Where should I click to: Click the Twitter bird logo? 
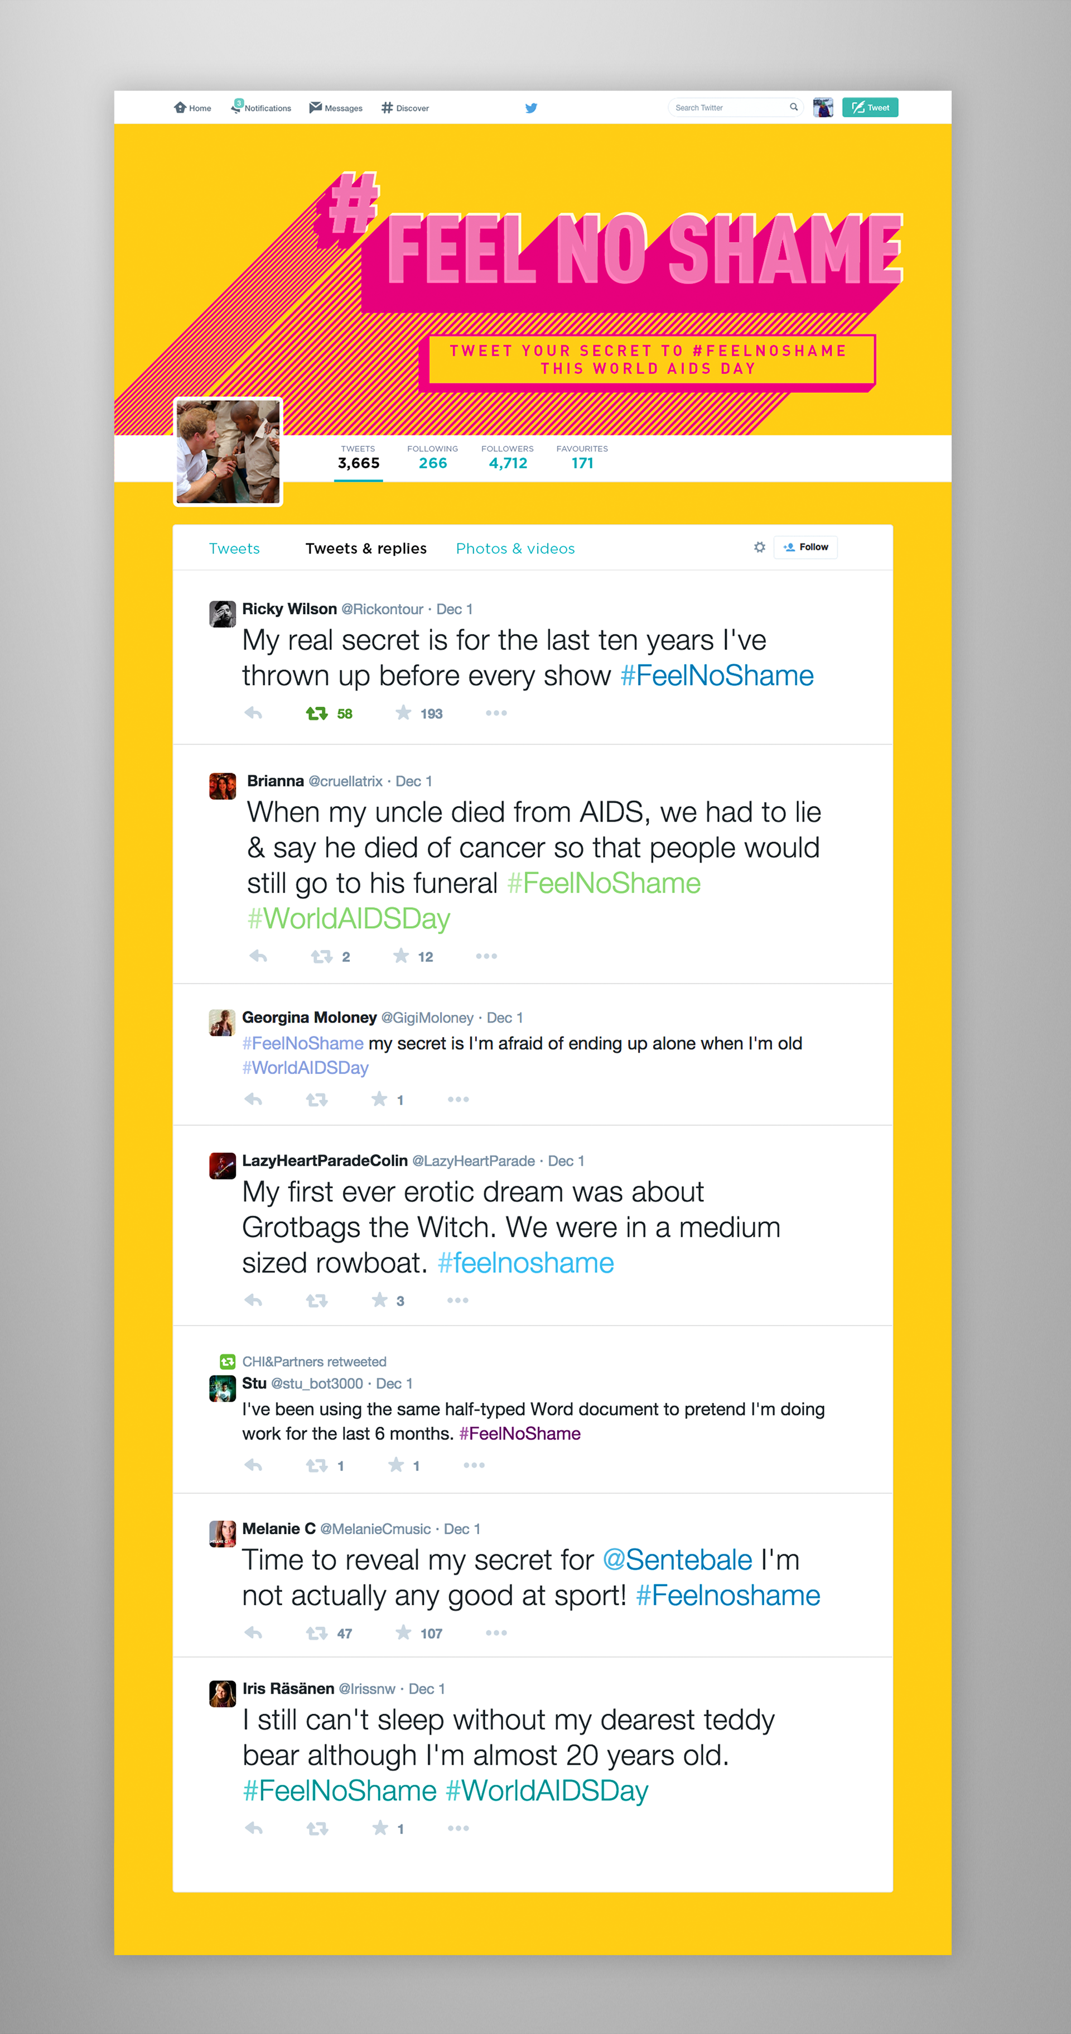pos(531,108)
